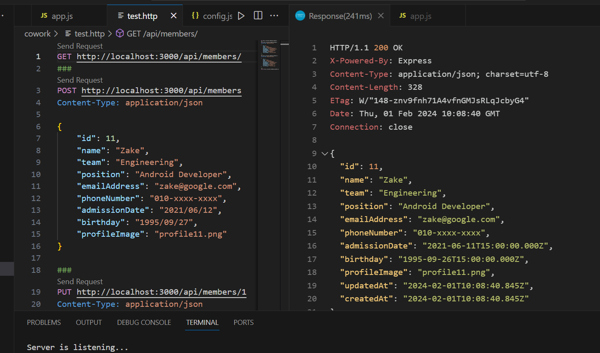Open the PUT localhost members/1 URL link
The height and width of the screenshot is (353, 600).
click(x=161, y=292)
